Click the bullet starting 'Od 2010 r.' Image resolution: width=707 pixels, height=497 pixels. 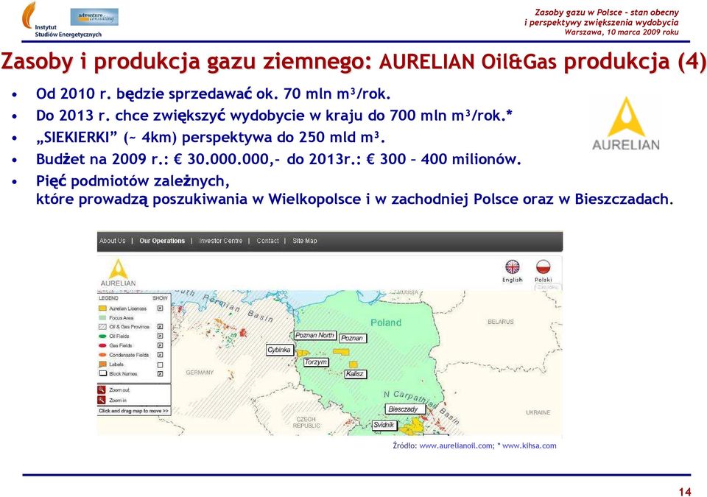point(214,94)
